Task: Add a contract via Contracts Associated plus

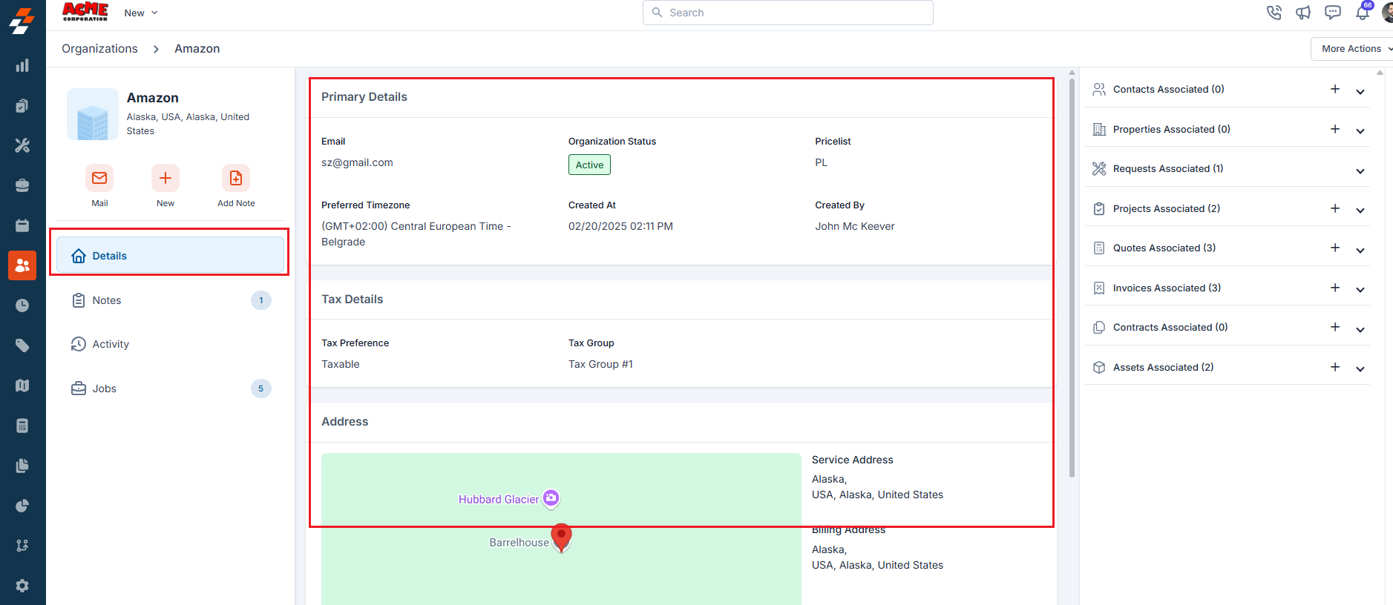Action: (x=1335, y=327)
